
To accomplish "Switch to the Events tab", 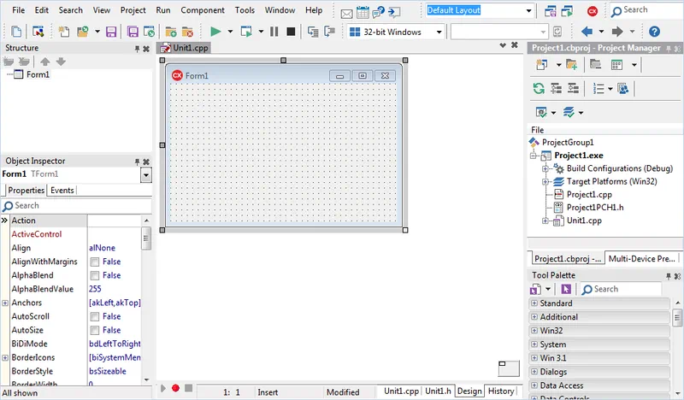I will (62, 191).
